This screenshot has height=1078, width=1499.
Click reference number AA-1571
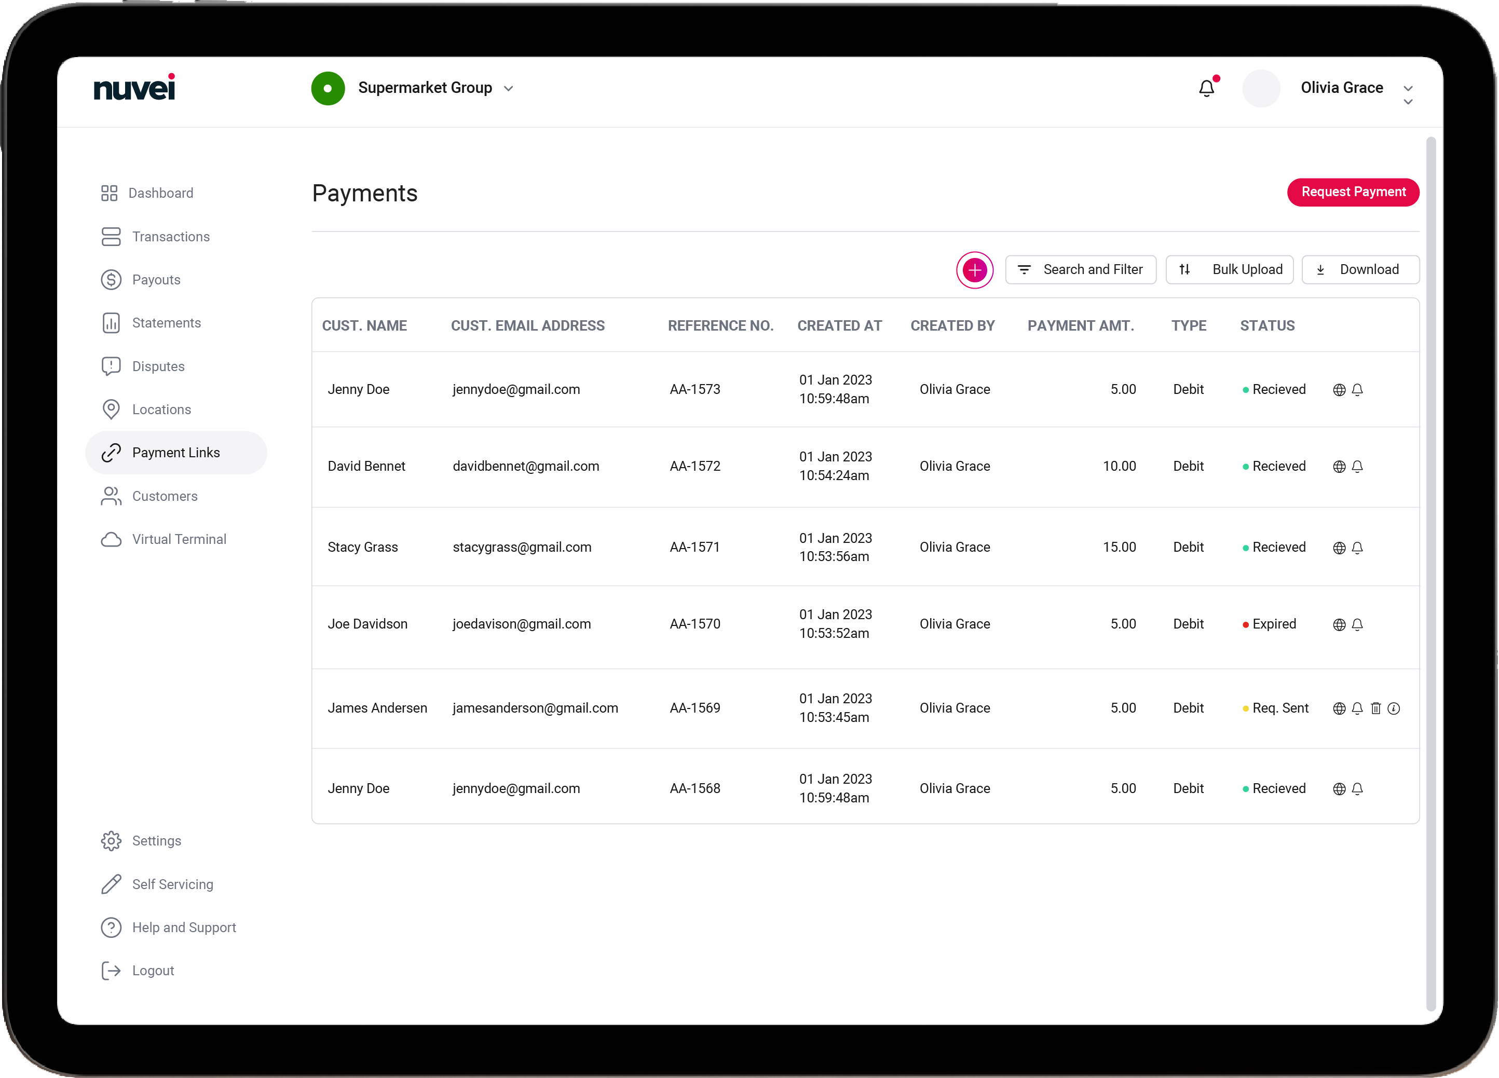[694, 548]
